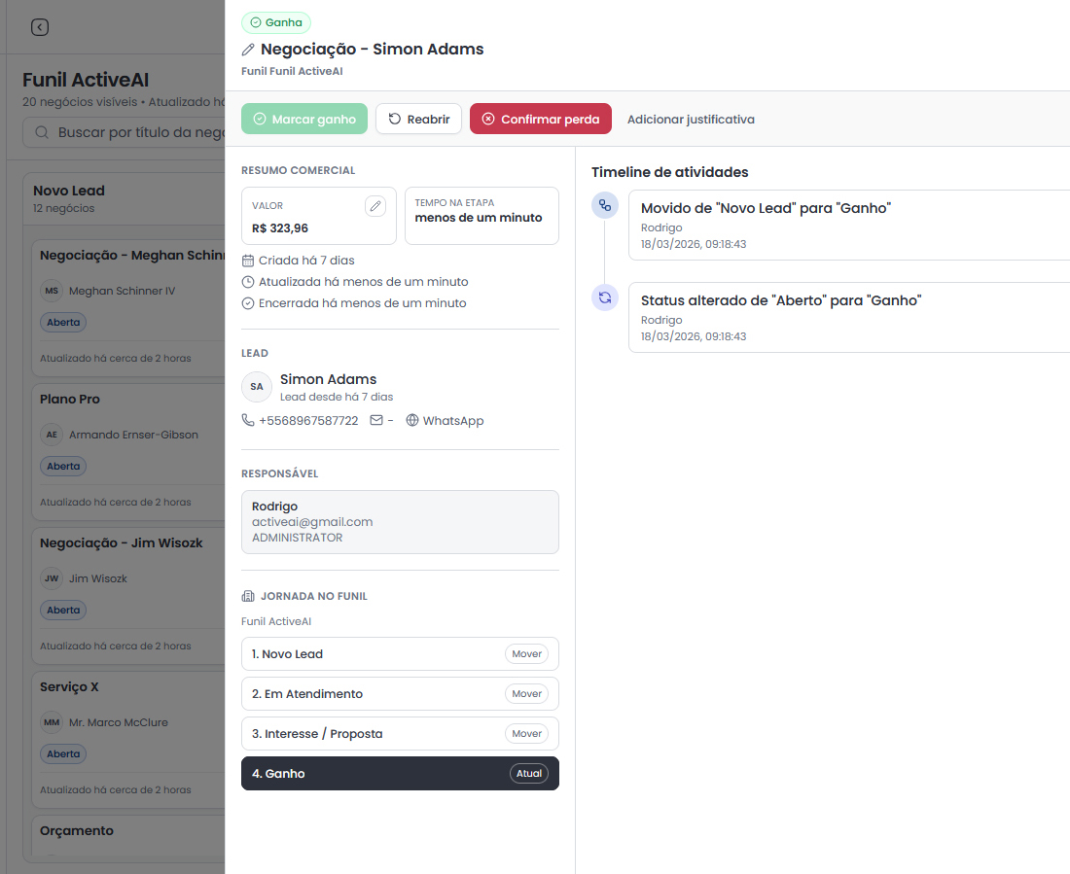This screenshot has height=874, width=1070.
Task: Click the status-changed timeline icon
Action: click(x=605, y=297)
